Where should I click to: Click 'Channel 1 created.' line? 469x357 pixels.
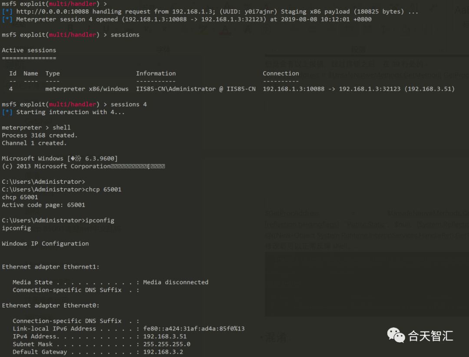[x=34, y=143]
